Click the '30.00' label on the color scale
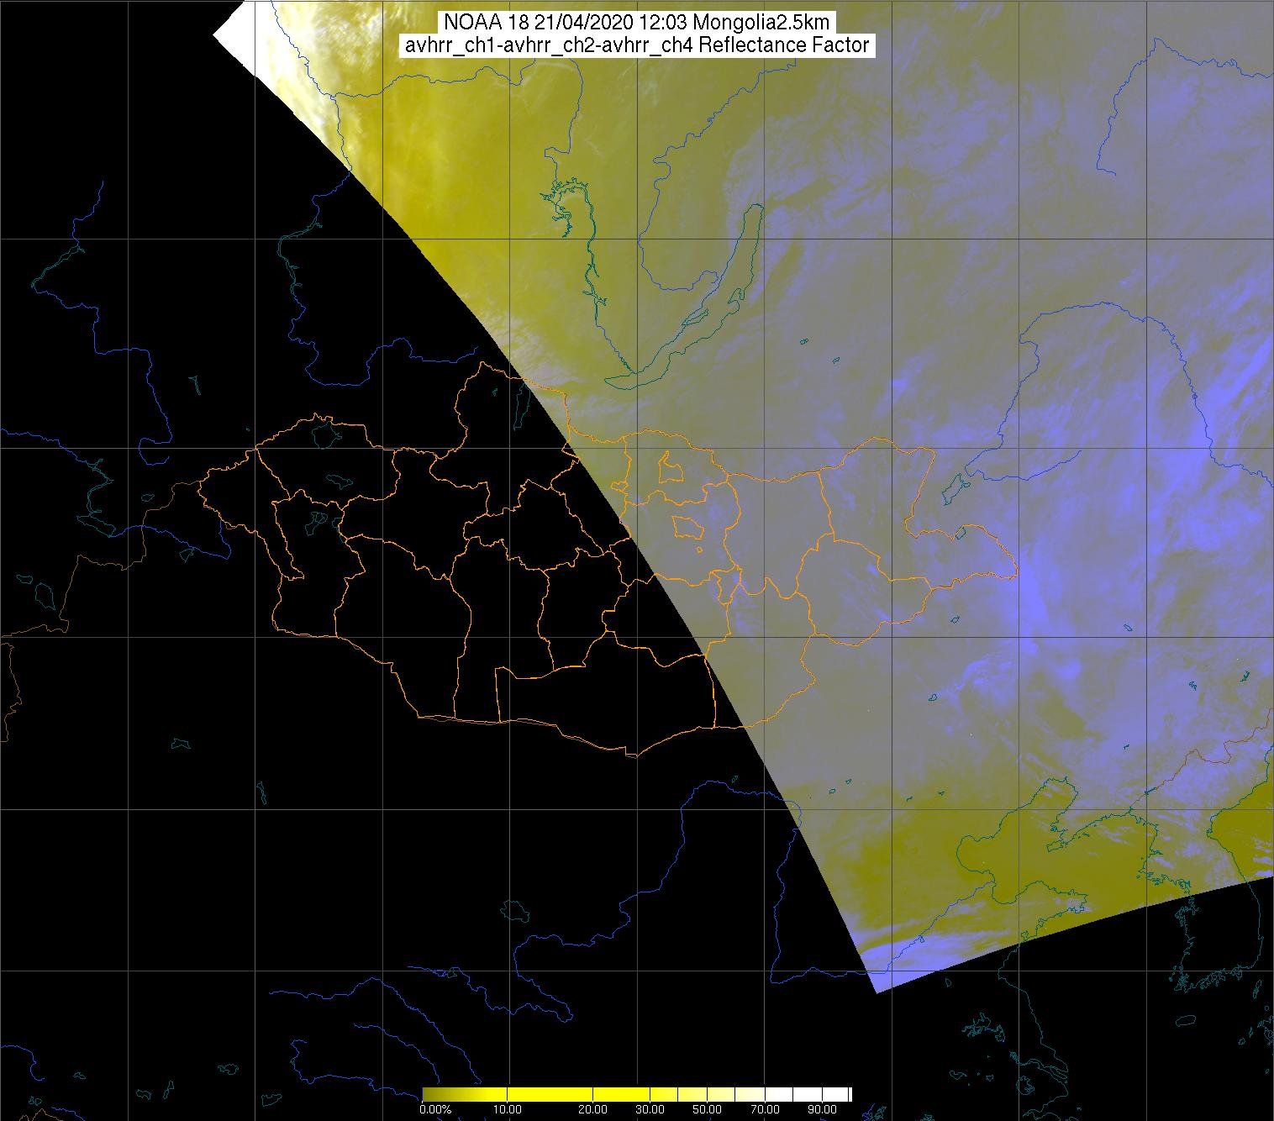The height and width of the screenshot is (1121, 1274). pos(650,1109)
